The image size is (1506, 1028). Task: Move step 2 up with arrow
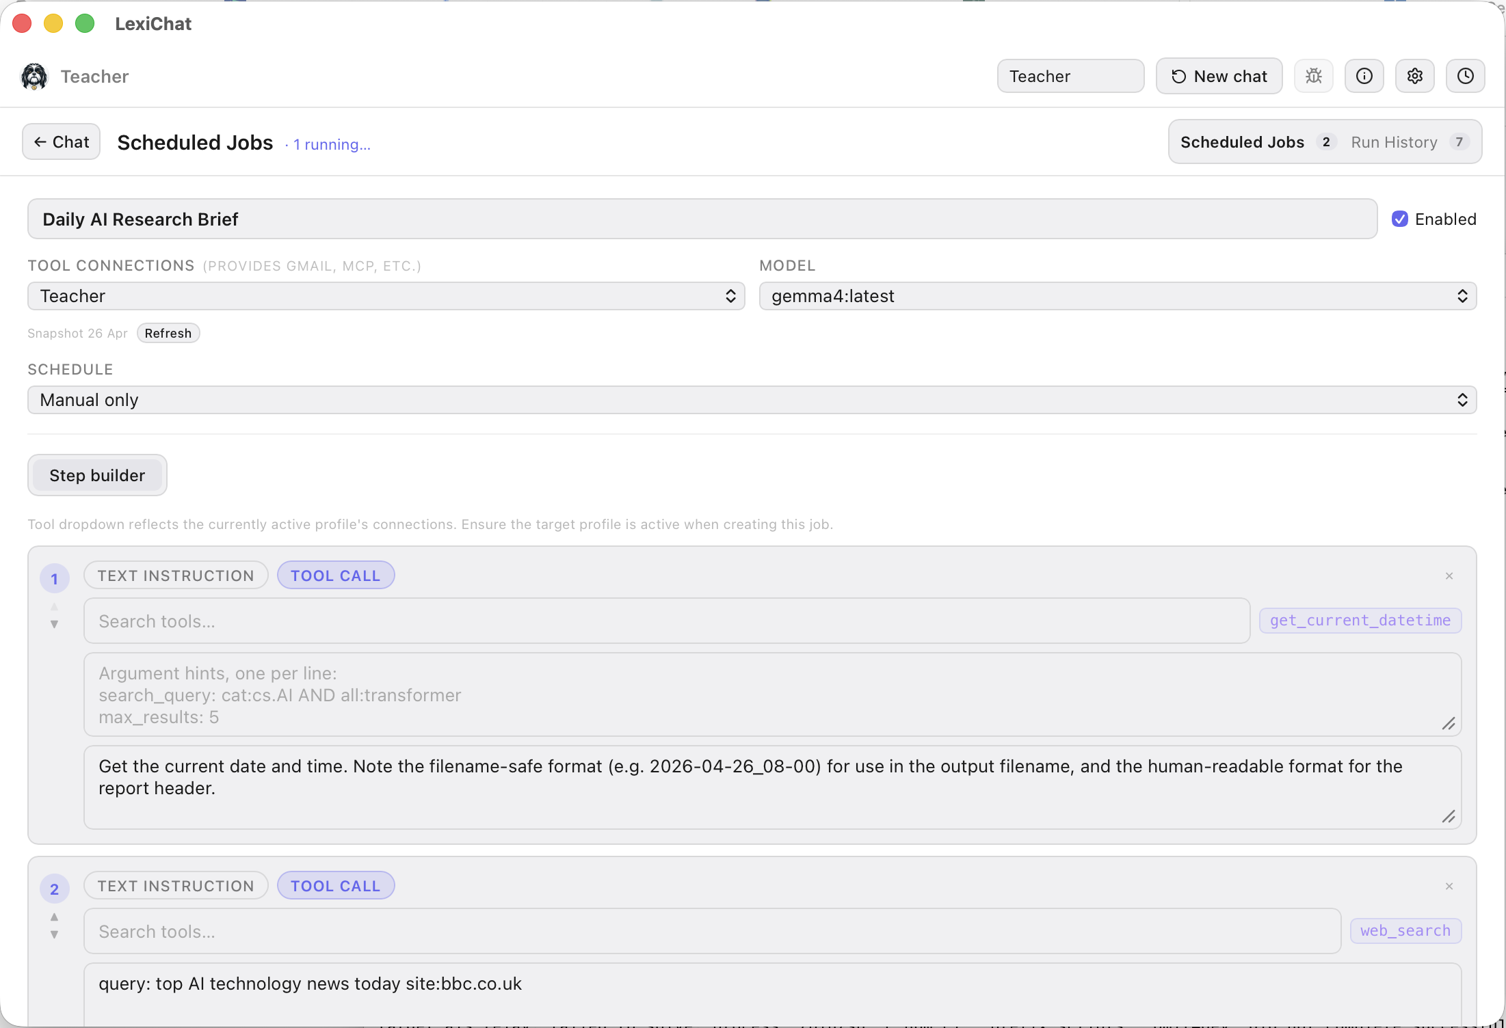pyautogui.click(x=54, y=917)
